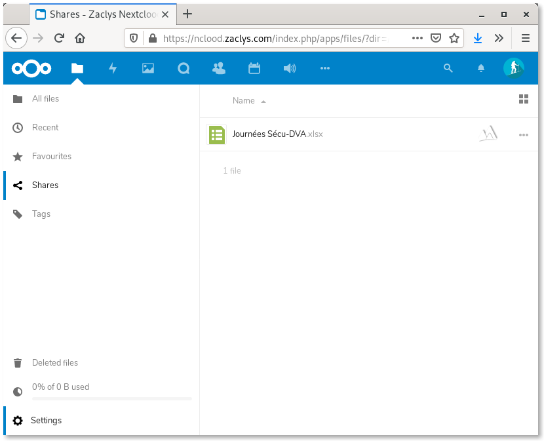Open the Calendar app icon
Screen dimensions: 544x441
point(254,68)
